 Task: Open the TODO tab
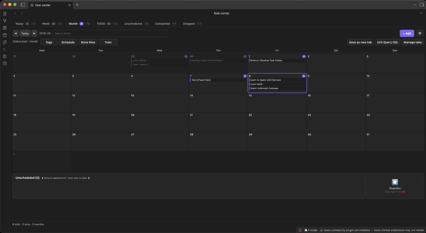point(107,23)
